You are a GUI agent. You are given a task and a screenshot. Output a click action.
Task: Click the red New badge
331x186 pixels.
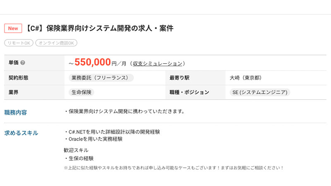pyautogui.click(x=13, y=29)
